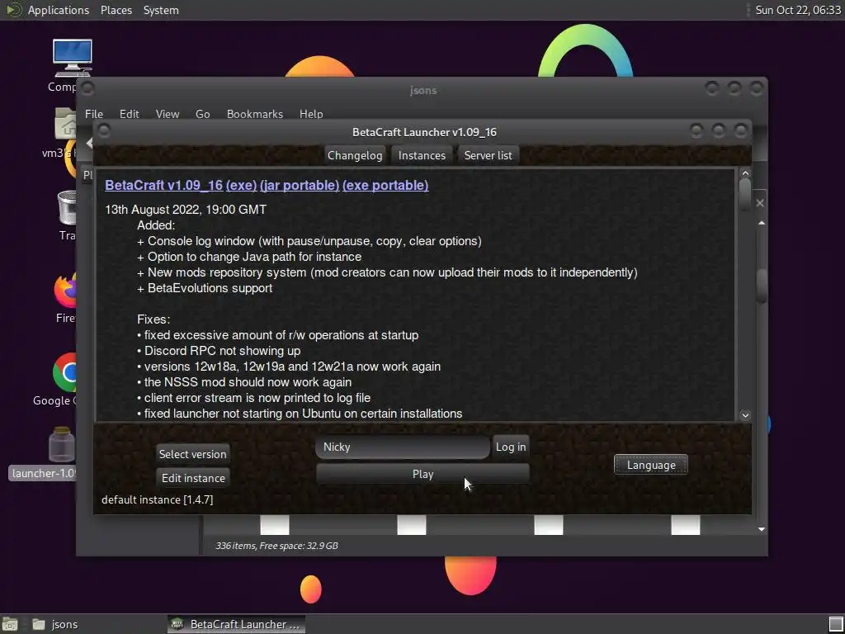The height and width of the screenshot is (634, 845).
Task: Click the Select version button
Action: [193, 454]
